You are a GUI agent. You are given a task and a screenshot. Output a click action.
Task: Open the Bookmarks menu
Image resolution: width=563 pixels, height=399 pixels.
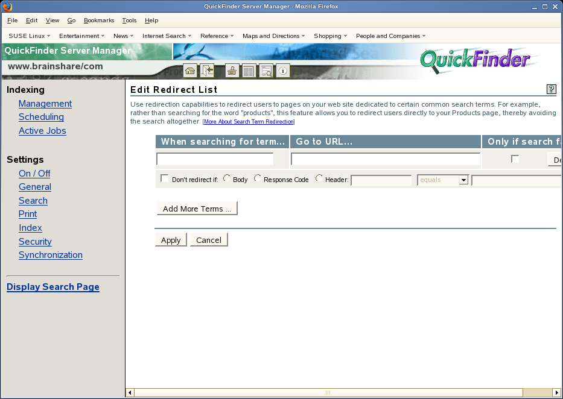click(99, 20)
